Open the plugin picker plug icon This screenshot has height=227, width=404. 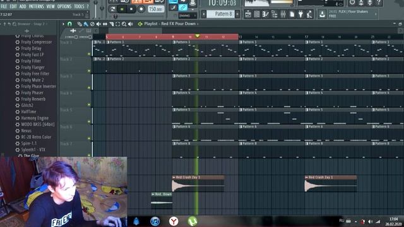point(300,14)
